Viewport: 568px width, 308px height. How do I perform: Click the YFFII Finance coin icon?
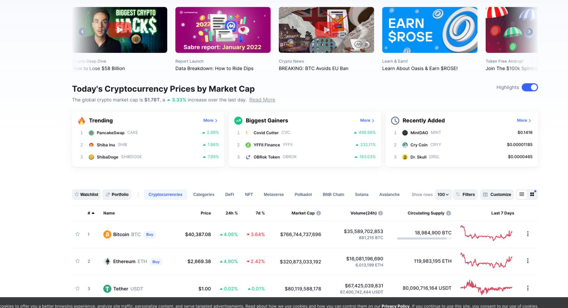248,145
